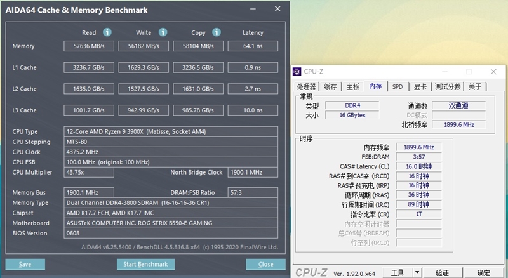Select L3 Cache Read value 1001.7 GB/s
Screen dimensions: 508x278
pyautogui.click(x=89, y=110)
